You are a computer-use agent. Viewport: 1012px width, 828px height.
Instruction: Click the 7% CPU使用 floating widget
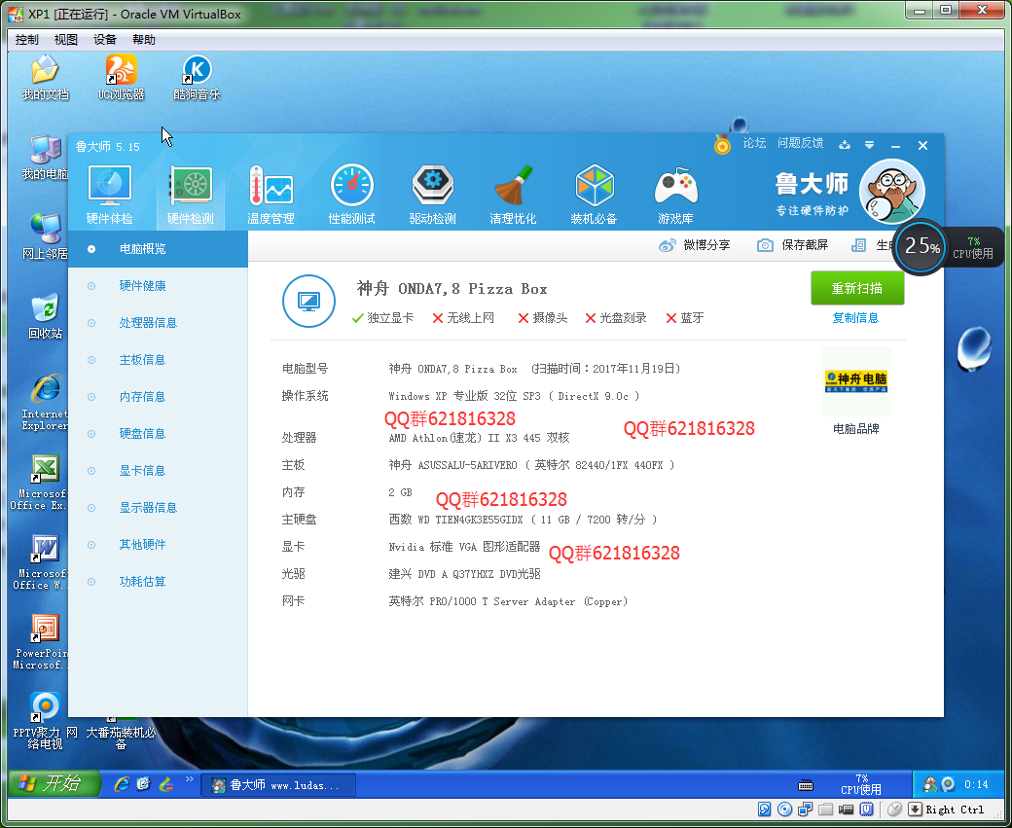(973, 247)
